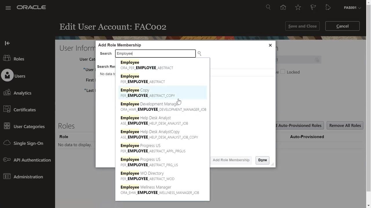This screenshot has width=371, height=208.
Task: Choose the PER_EMPLOYEE_ABSTRACT Employee suggestion
Action: coord(162,79)
